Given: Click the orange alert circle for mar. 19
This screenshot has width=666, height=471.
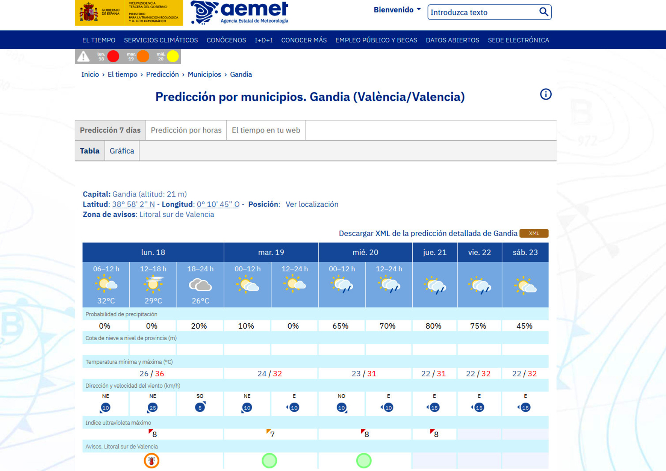Looking at the screenshot, I should 143,56.
